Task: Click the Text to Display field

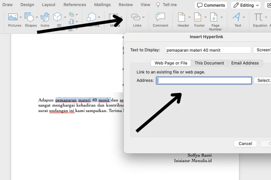Action: [208, 50]
